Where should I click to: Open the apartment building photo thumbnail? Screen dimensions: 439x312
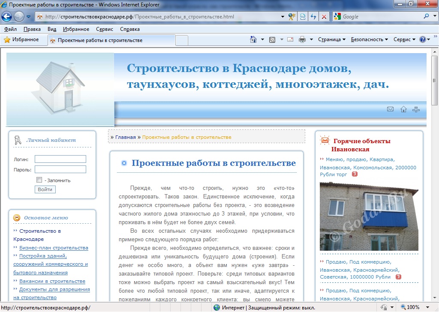369,216
